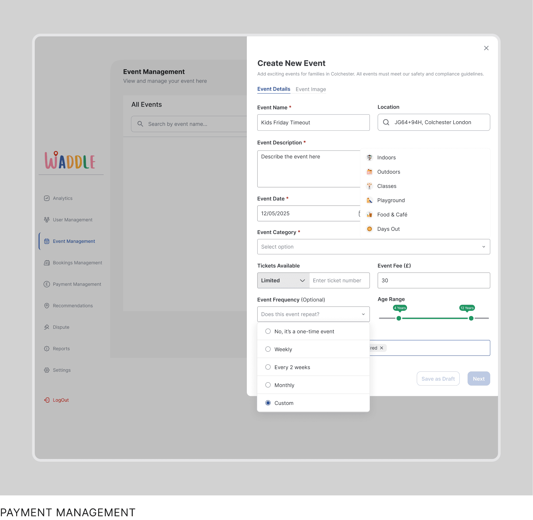Select the Weekly radio option
Viewport: 533px width, 520px height.
(x=268, y=349)
